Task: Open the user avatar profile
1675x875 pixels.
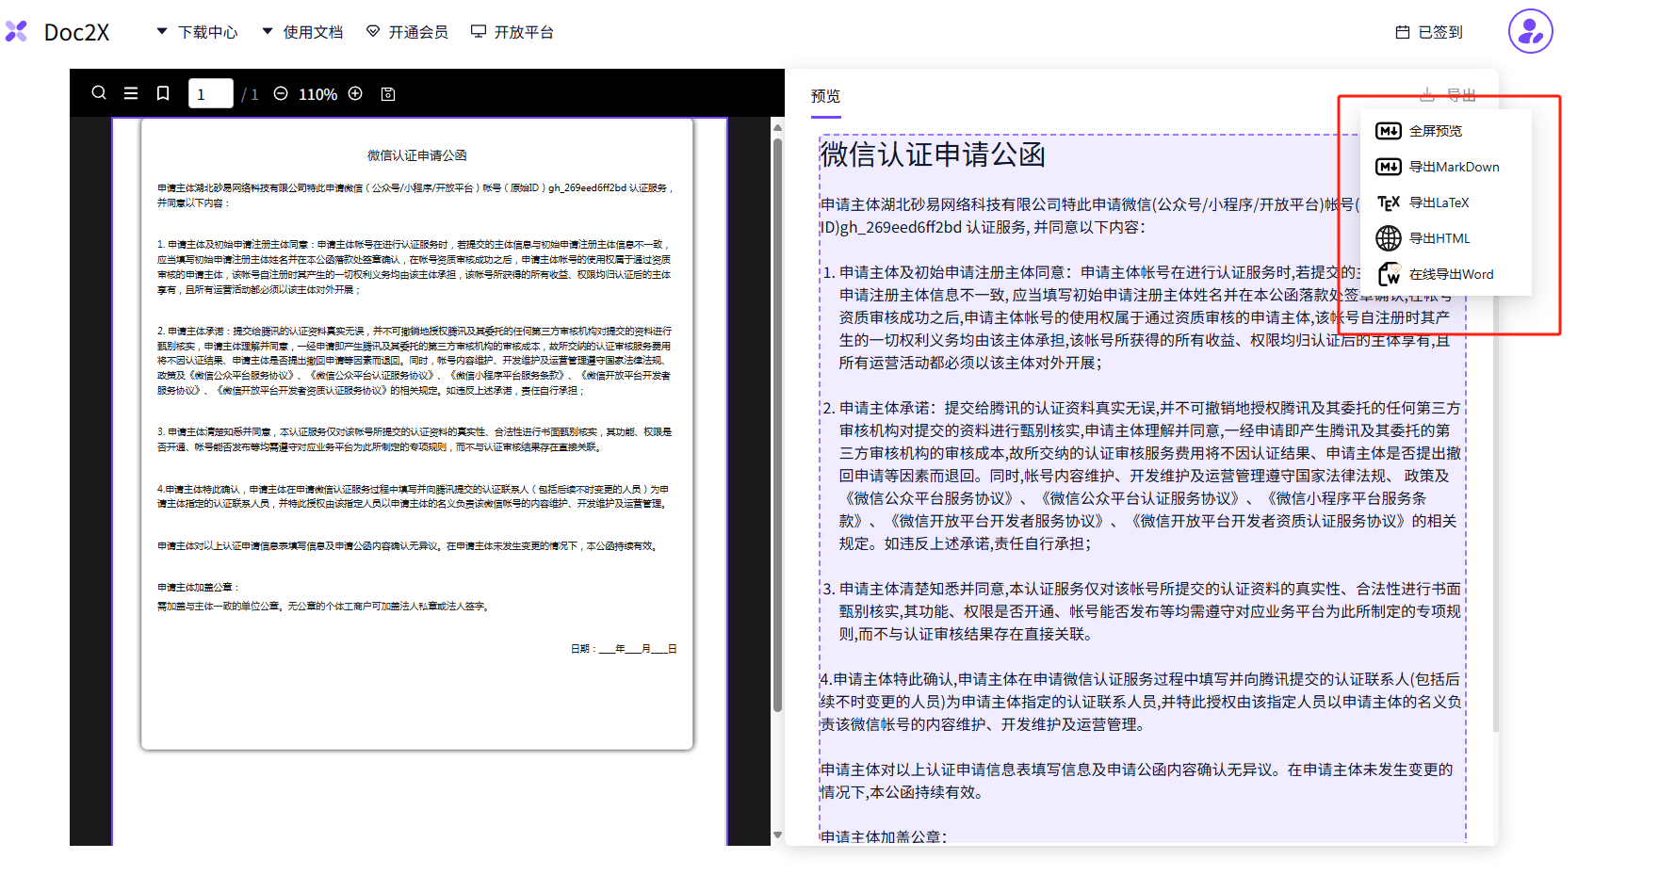Action: [1530, 32]
